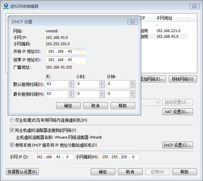Toggle 使用本地 DHCP 服务 checkbox
This screenshot has width=203, height=181.
(12, 145)
